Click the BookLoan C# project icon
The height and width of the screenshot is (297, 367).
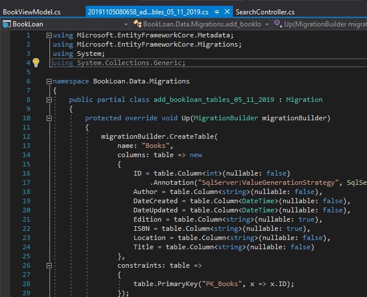6,24
